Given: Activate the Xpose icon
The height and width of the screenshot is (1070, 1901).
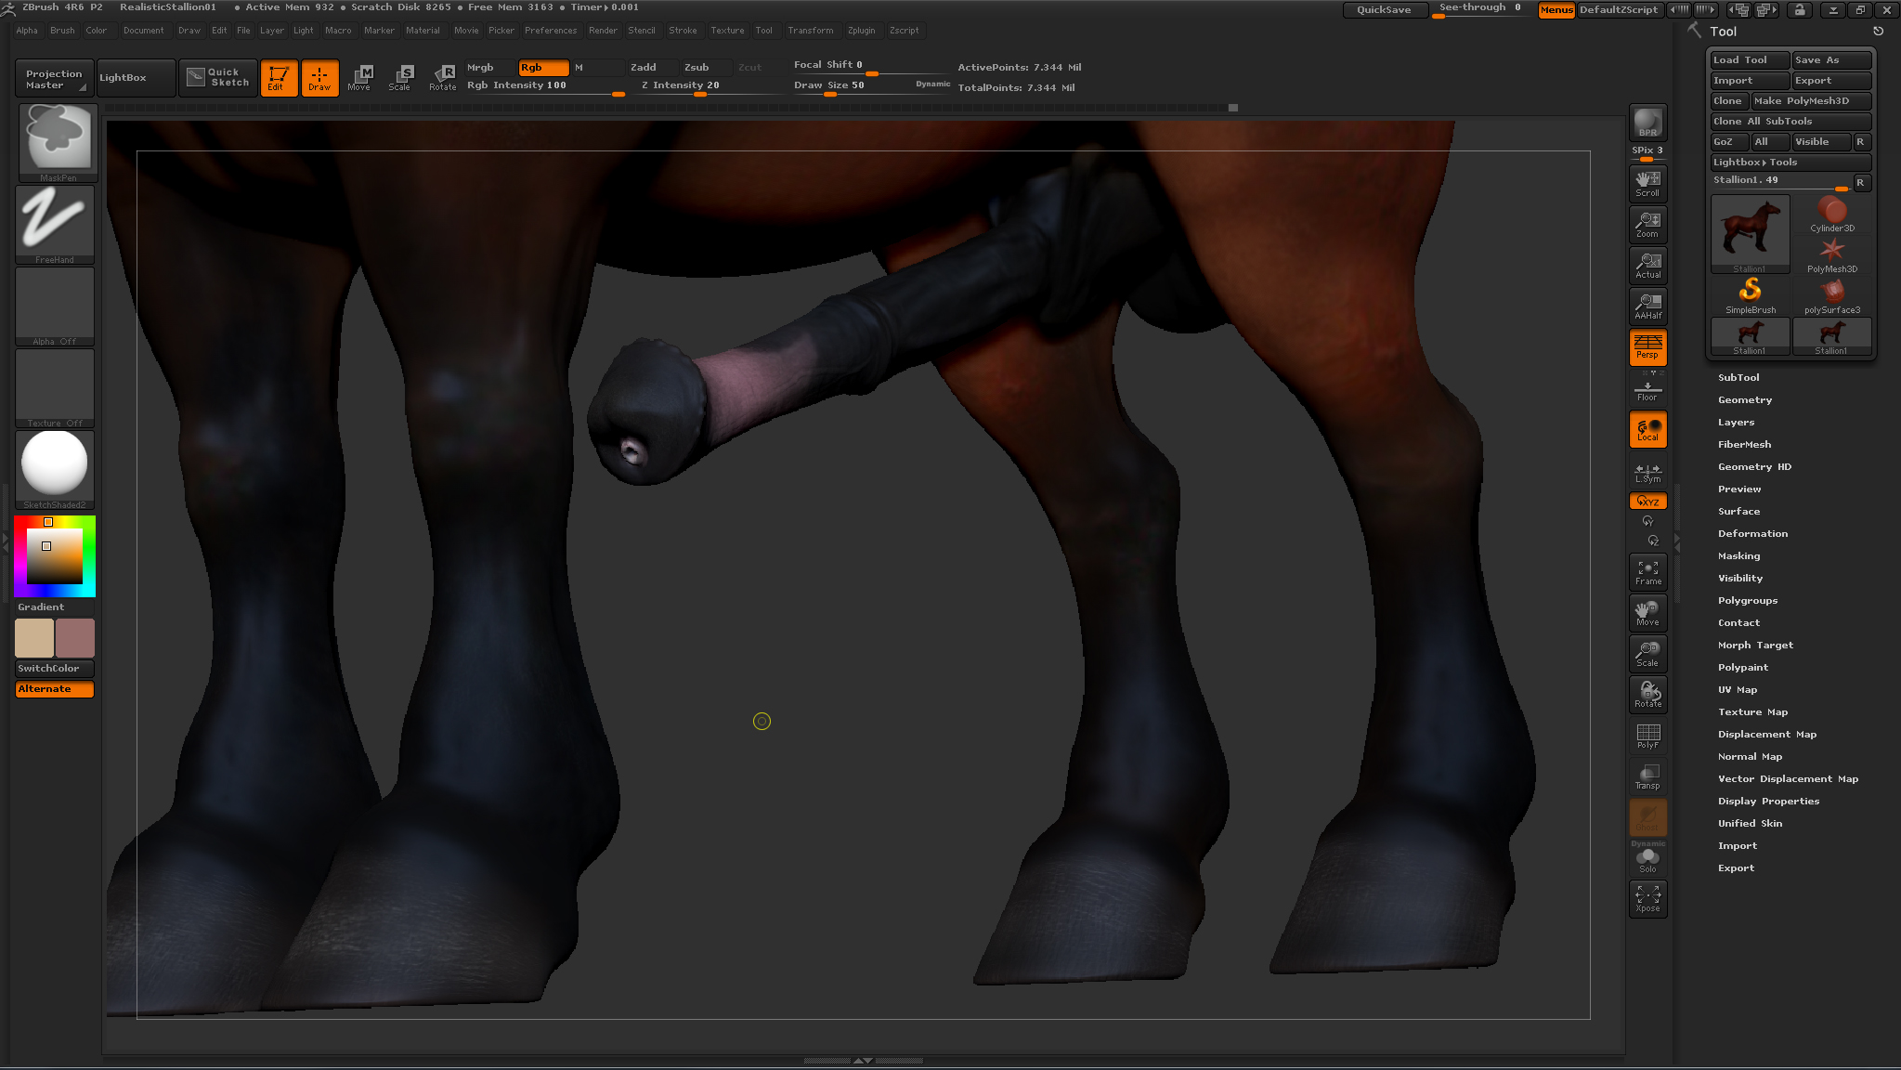Looking at the screenshot, I should coord(1647,899).
